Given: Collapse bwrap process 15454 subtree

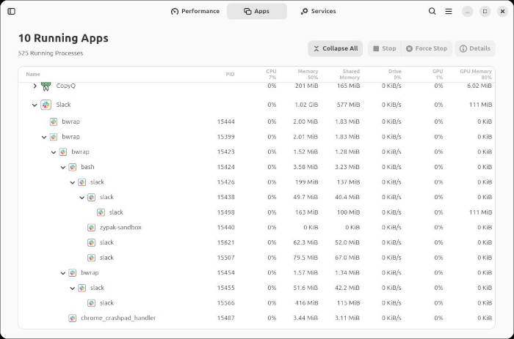Looking at the screenshot, I should [63, 273].
